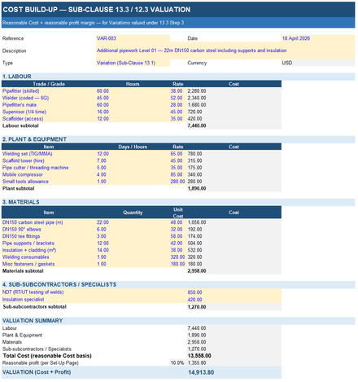Click the Days / Hours column header
358x382 pixels.
coord(133,147)
